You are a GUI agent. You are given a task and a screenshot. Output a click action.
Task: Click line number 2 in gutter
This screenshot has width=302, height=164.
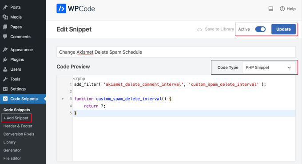(x=71, y=92)
